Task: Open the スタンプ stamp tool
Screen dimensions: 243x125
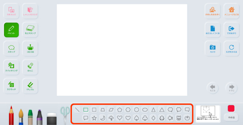Action: click(11, 49)
